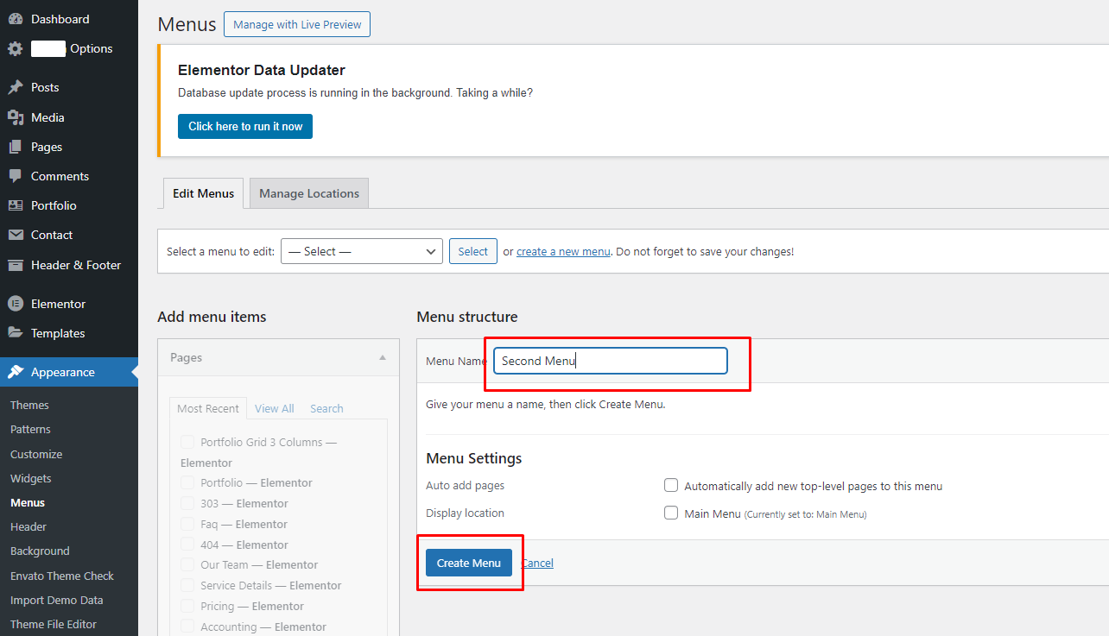Switch to the Manage Locations tab

click(x=308, y=193)
